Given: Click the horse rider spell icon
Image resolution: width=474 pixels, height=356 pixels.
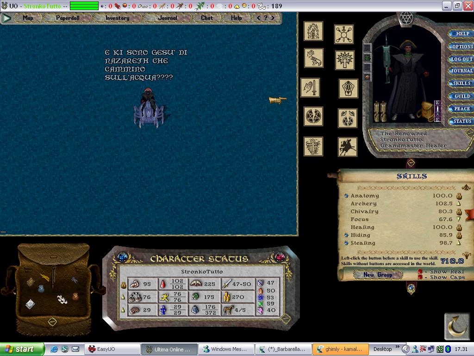Looking at the screenshot, I should pyautogui.click(x=347, y=146).
